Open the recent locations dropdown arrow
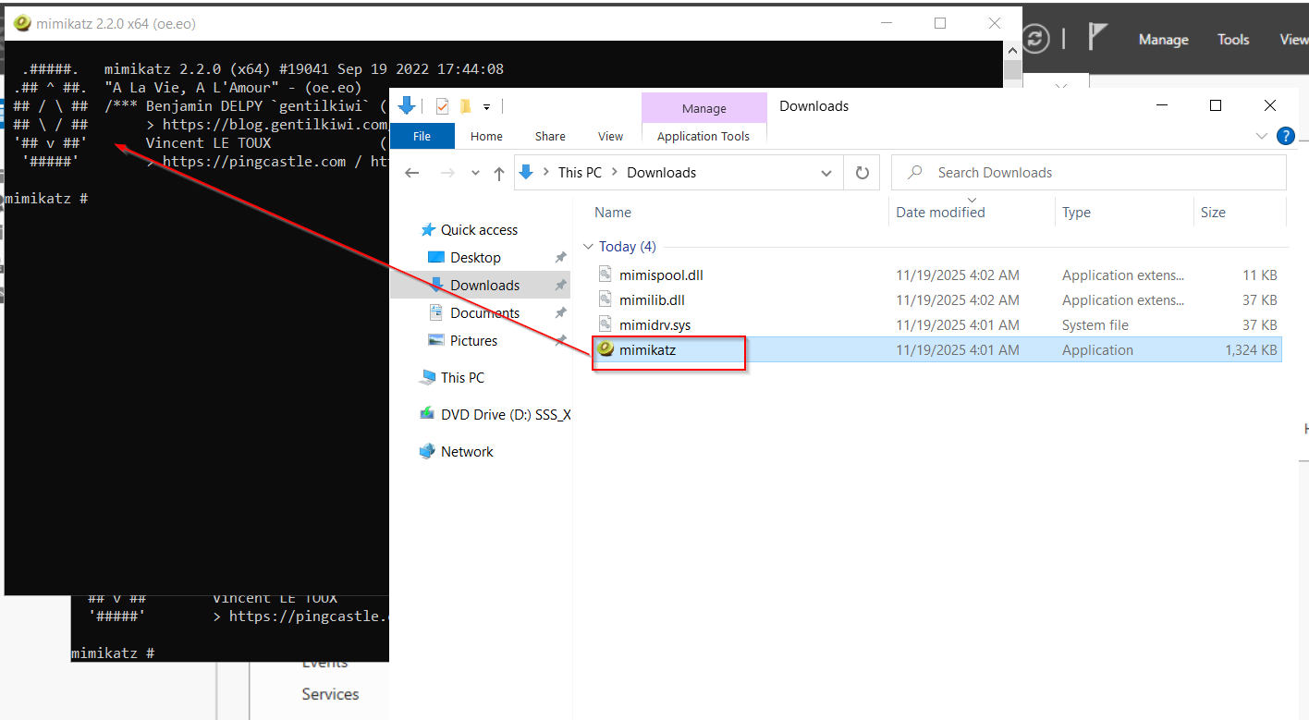The height and width of the screenshot is (720, 1309). [x=475, y=173]
